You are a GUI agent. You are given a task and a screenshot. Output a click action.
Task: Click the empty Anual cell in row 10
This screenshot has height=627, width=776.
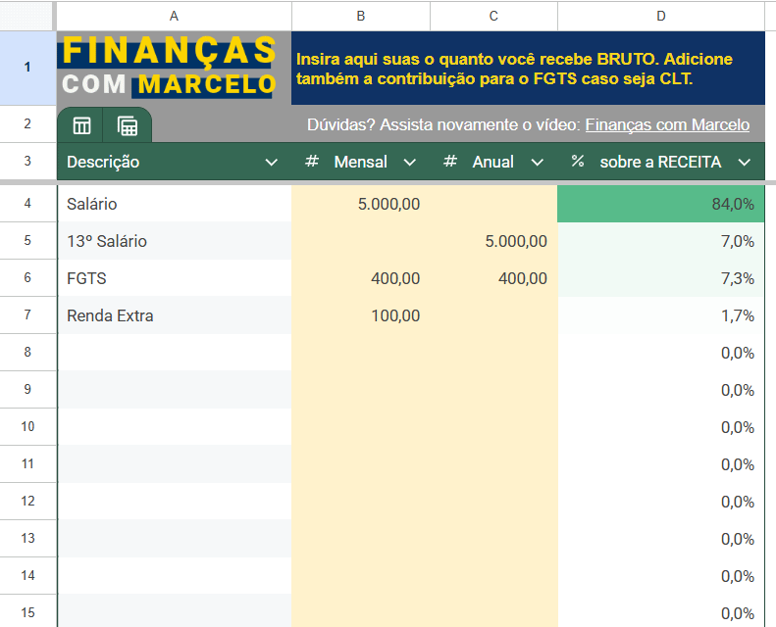click(x=493, y=427)
